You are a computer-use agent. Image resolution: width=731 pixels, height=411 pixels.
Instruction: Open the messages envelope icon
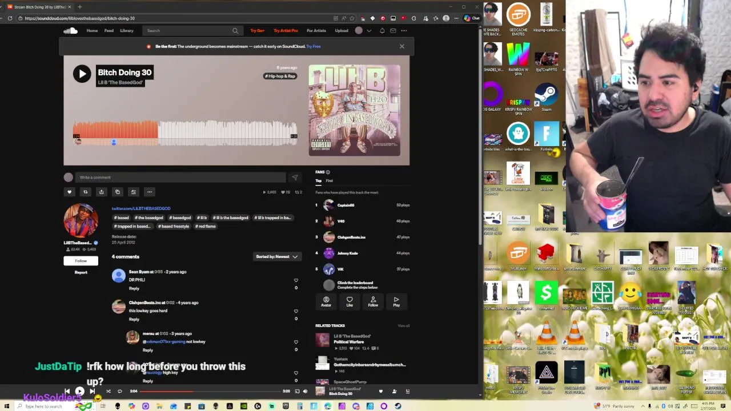[393, 31]
